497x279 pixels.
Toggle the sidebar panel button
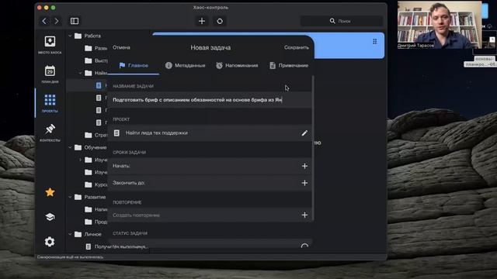75,21
